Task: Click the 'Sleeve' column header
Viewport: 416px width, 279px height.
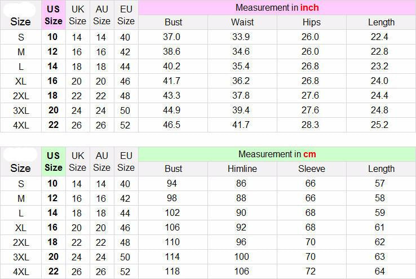Action: 311,169
